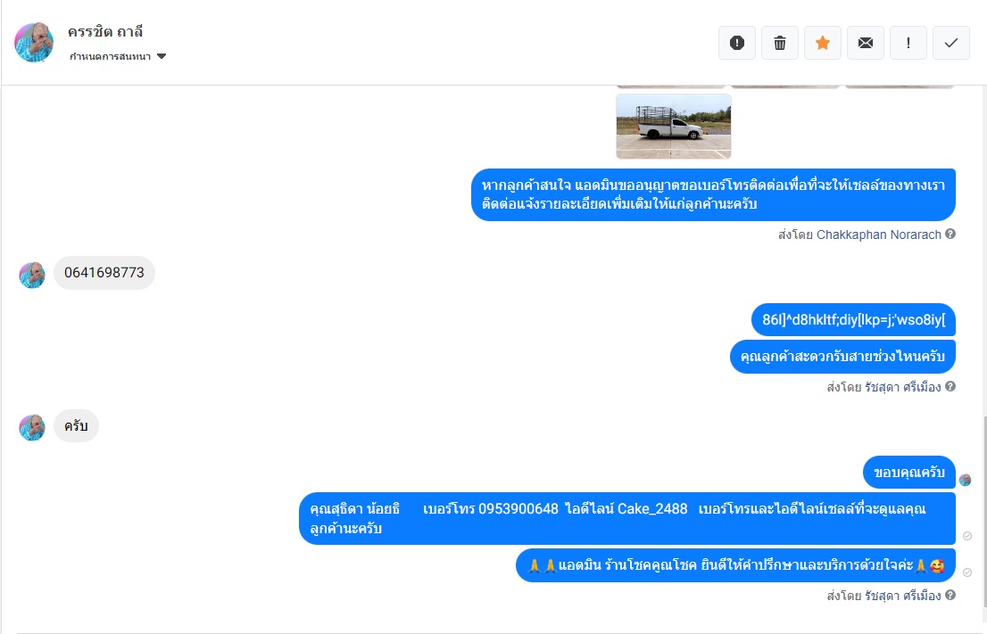Click the คุณลูกค้าสะดวกรับสายช่วงไหนครับ message
Screen dimensions: 987x634
[842, 357]
